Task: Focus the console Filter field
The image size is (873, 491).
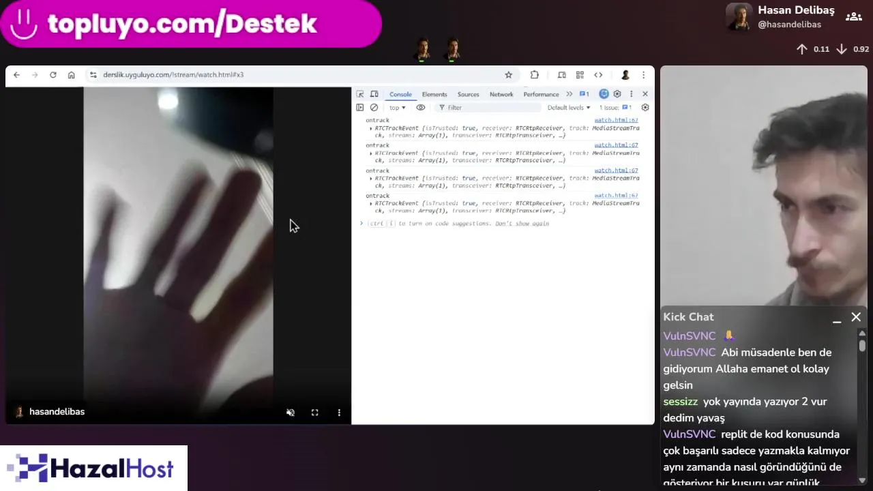Action: [x=488, y=108]
